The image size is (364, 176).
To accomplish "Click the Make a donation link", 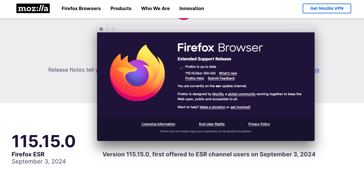I will click(x=212, y=107).
